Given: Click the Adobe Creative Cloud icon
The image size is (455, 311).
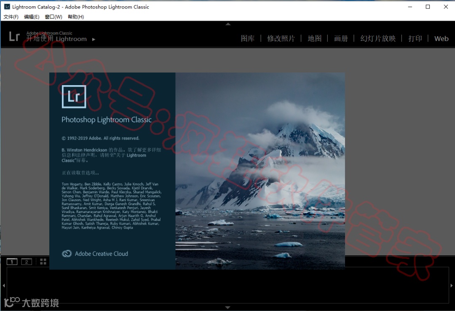Looking at the screenshot, I should (x=67, y=254).
